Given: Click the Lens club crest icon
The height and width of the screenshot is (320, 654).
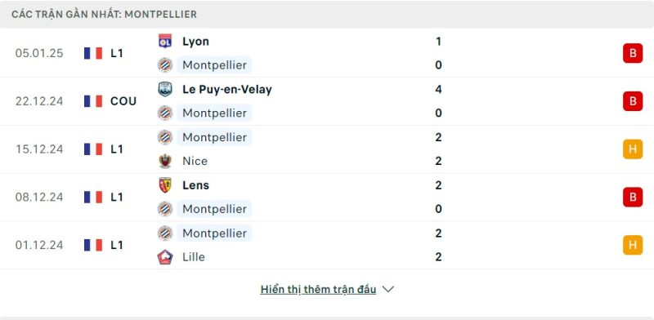Looking at the screenshot, I should pos(165,185).
